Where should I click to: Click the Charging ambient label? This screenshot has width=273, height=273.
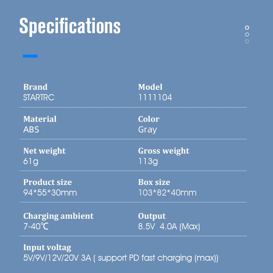[x=58, y=216]
